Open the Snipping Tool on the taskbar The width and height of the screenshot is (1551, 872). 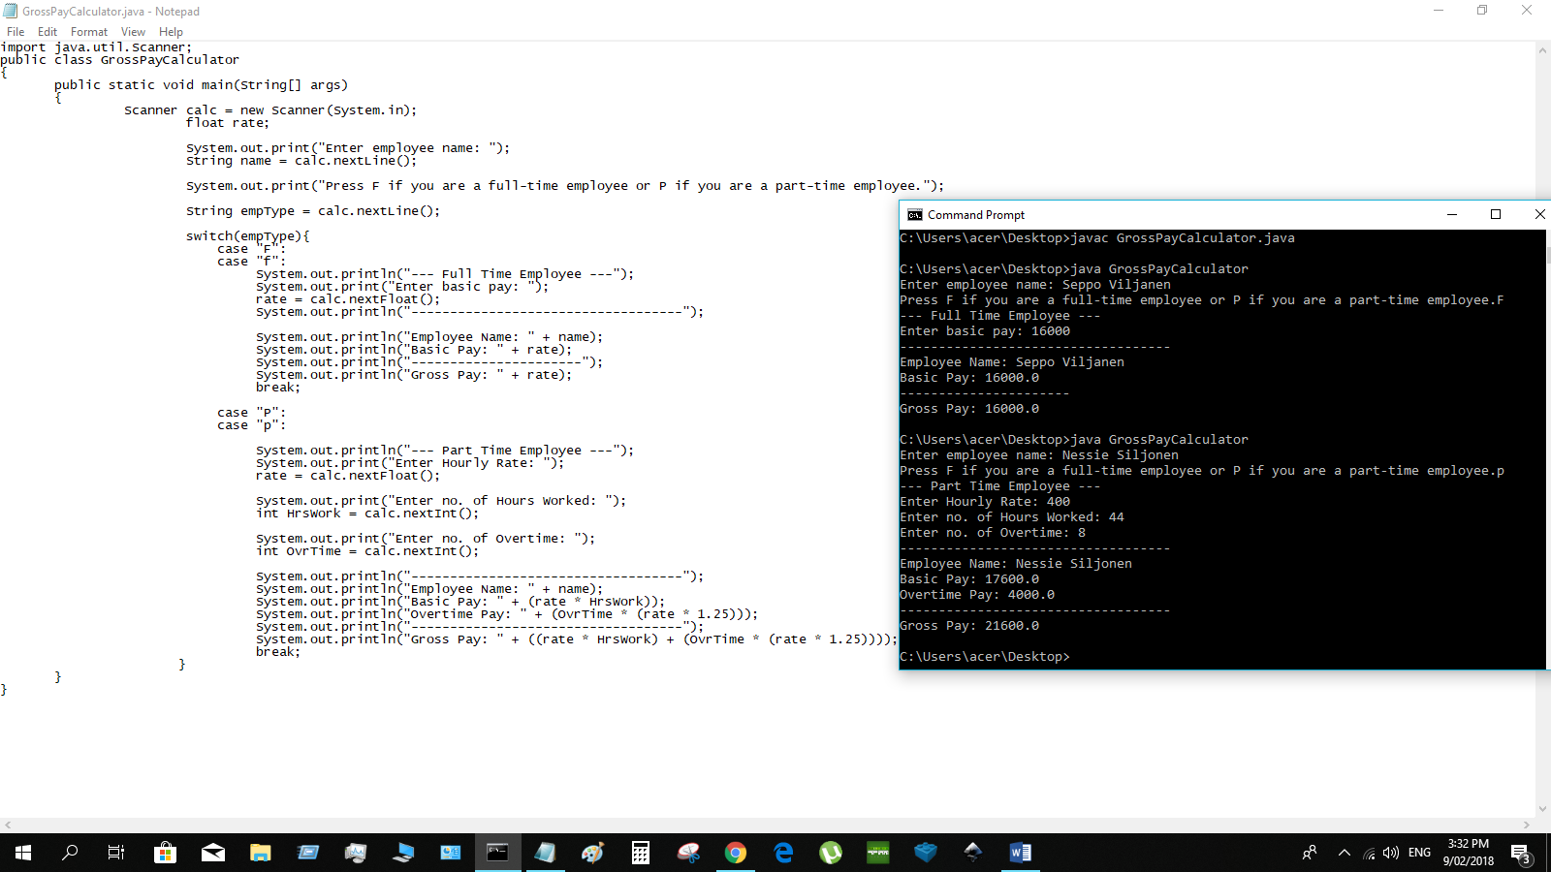(688, 853)
